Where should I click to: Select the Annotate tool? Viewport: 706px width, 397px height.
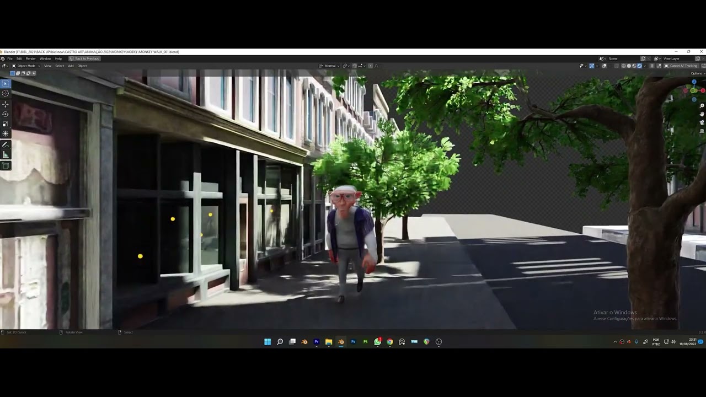[x=6, y=145]
